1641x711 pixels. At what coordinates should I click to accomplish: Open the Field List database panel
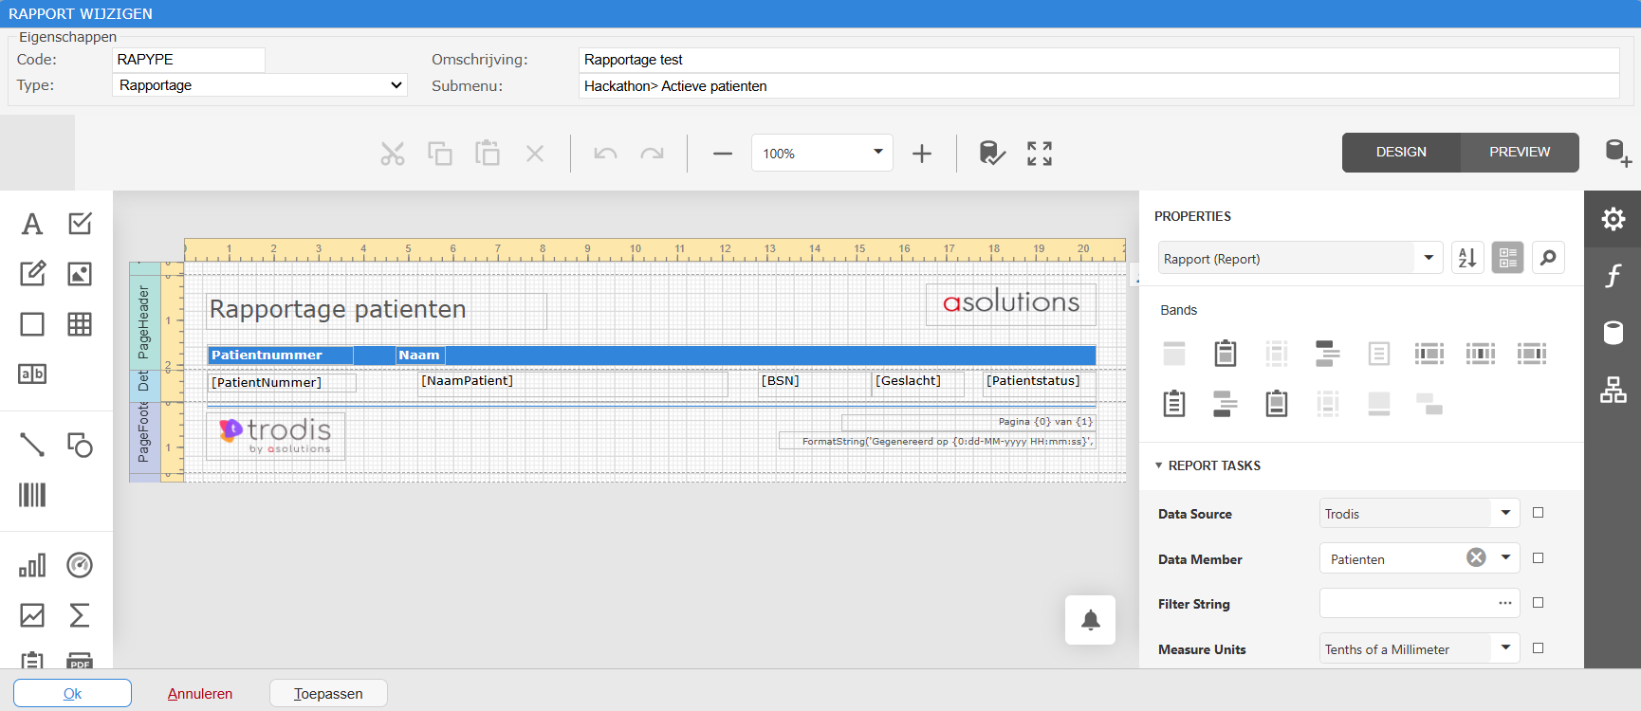click(x=1613, y=333)
